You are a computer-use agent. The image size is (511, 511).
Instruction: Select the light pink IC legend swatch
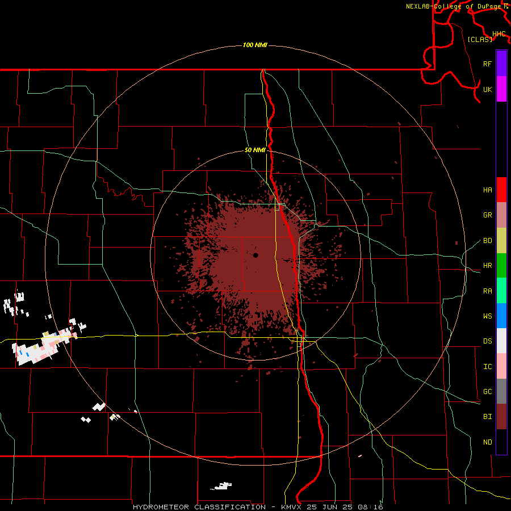[x=501, y=366]
